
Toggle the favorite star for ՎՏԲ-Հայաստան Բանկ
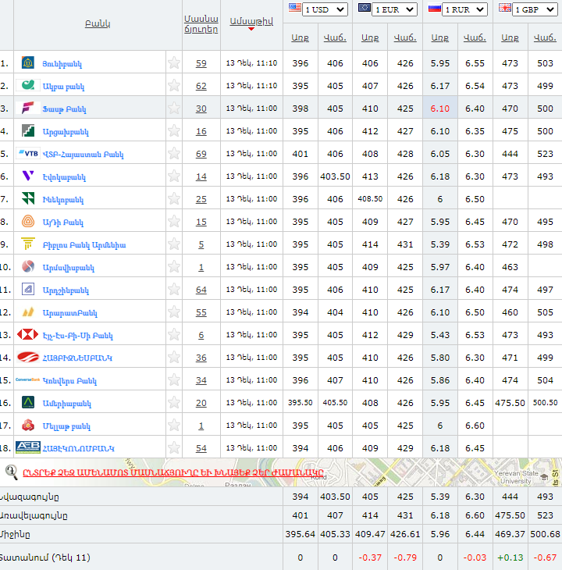pyautogui.click(x=174, y=153)
